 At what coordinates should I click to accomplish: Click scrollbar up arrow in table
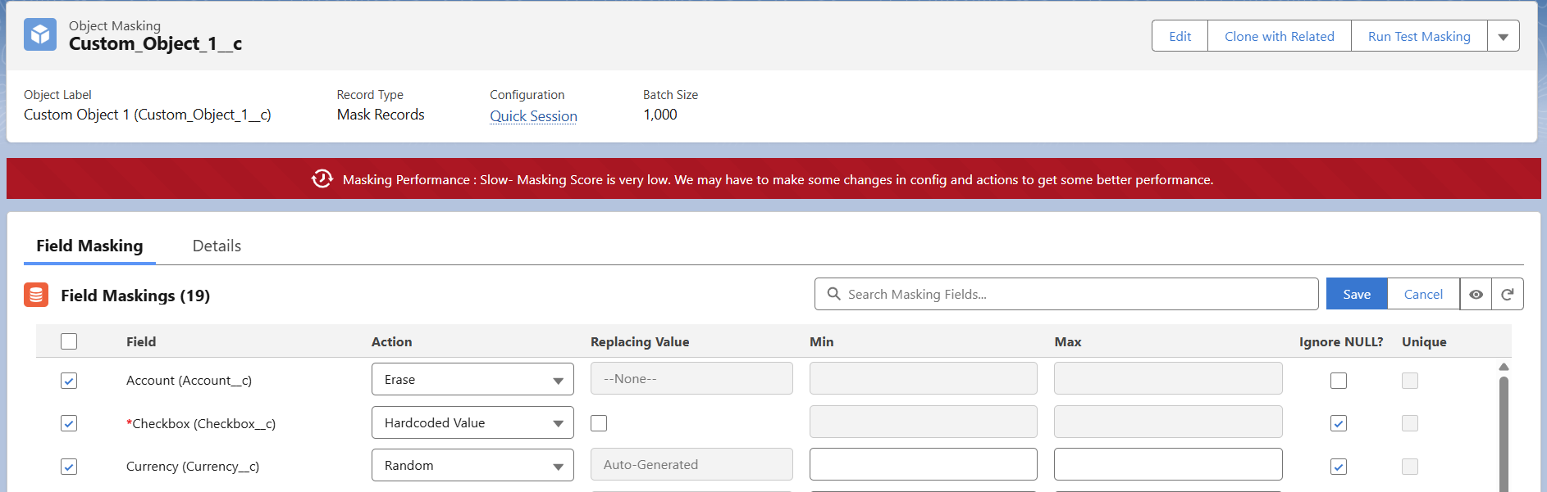[x=1504, y=367]
